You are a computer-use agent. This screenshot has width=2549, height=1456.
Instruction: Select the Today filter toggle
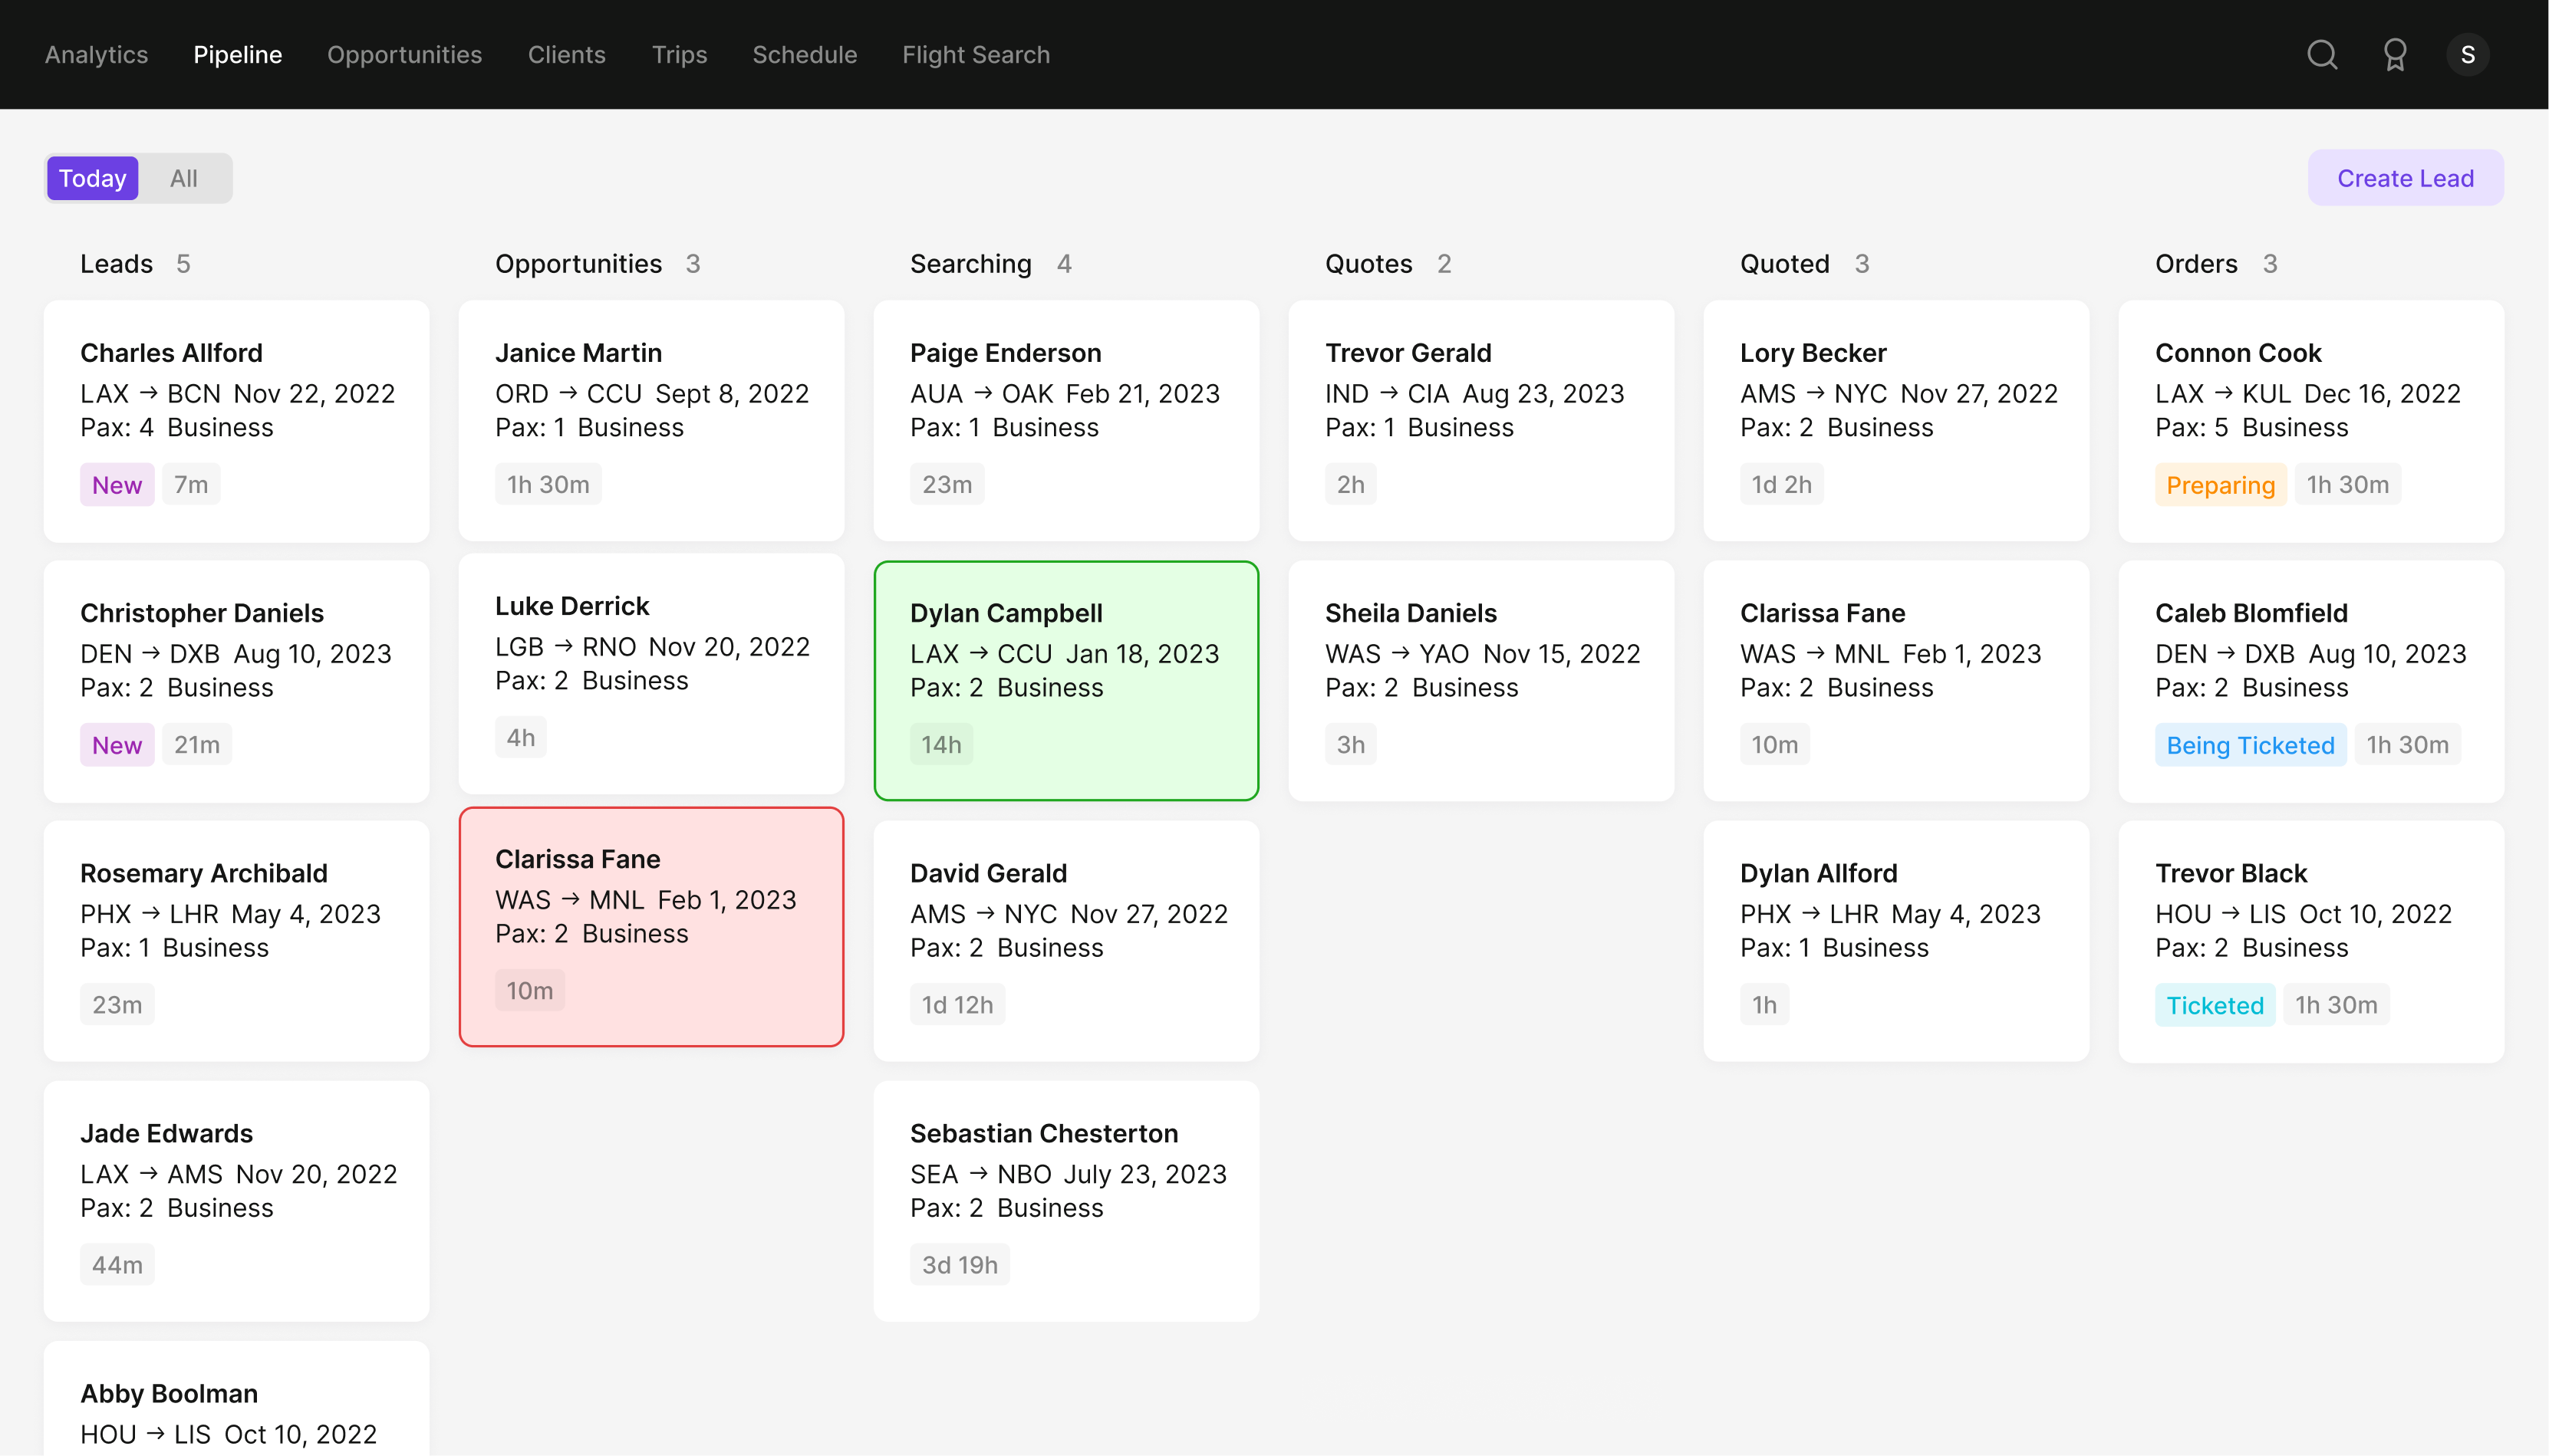coord(93,178)
